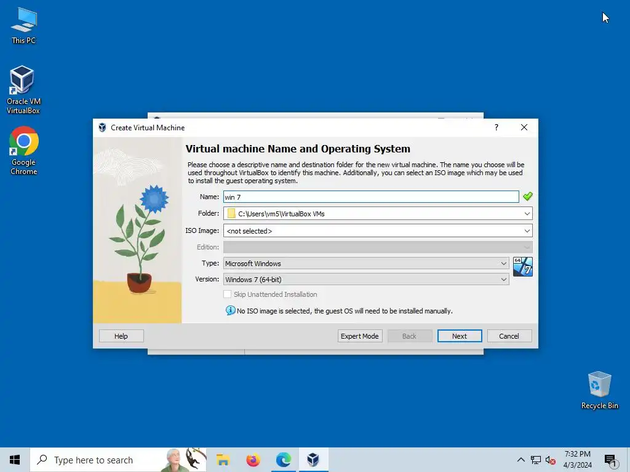Viewport: 630px width, 472px height.
Task: Toggle Skip Unattended Installation checkbox
Action: pos(228,294)
